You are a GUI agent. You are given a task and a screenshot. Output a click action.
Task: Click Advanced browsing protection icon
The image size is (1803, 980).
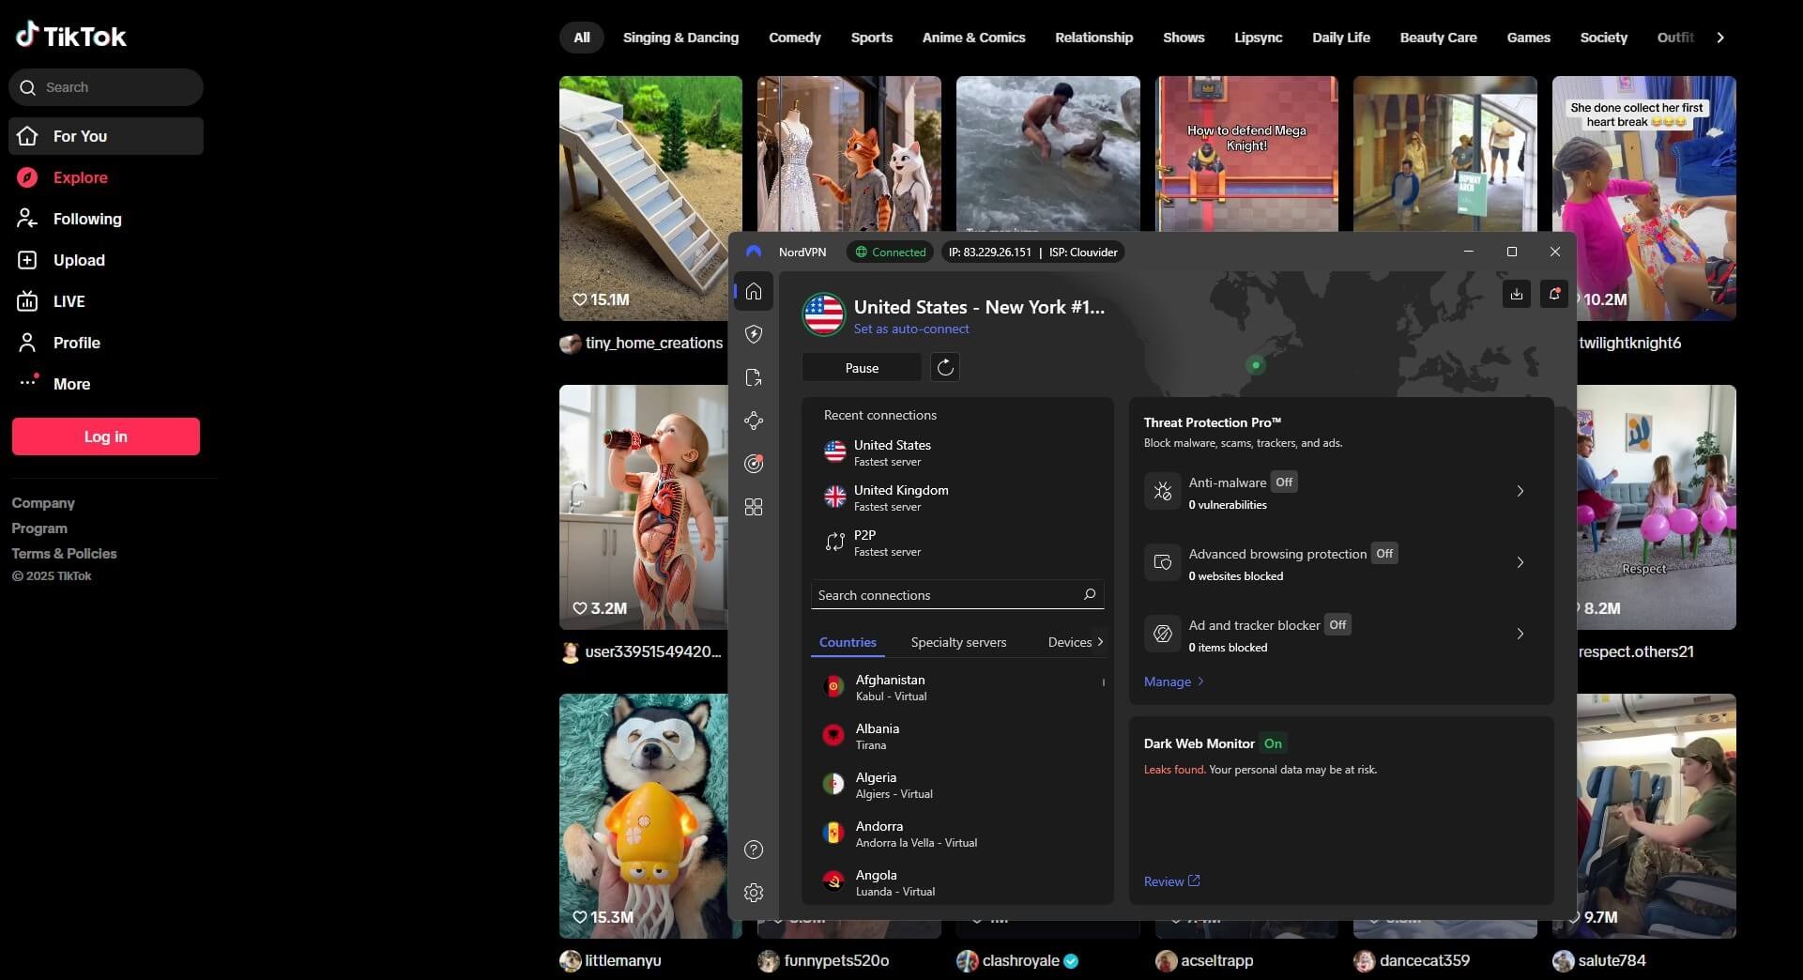point(1162,562)
